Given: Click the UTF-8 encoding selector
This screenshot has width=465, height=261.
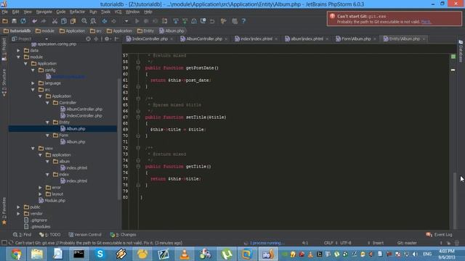Looking at the screenshot, I should [346, 243].
